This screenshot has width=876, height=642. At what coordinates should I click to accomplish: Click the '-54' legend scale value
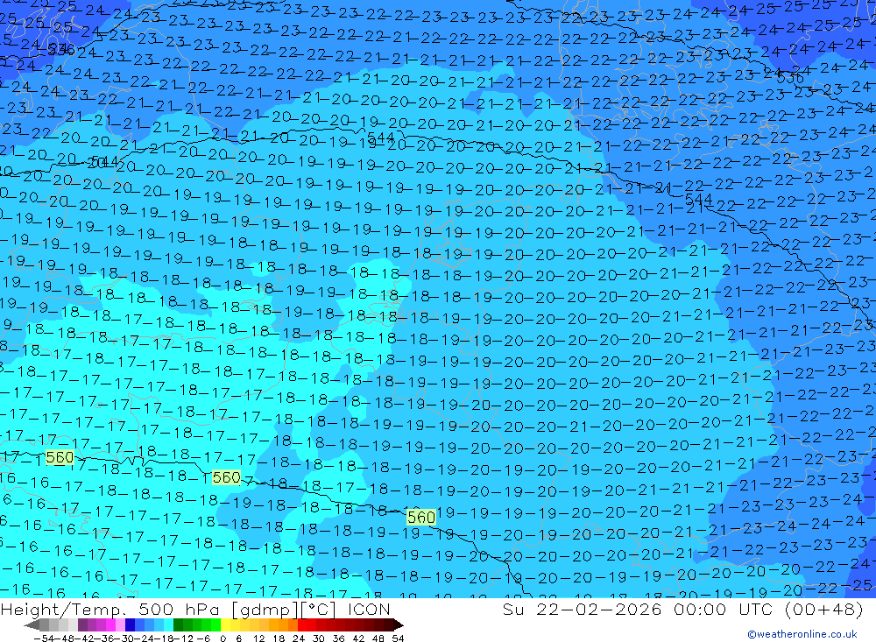pos(44,638)
